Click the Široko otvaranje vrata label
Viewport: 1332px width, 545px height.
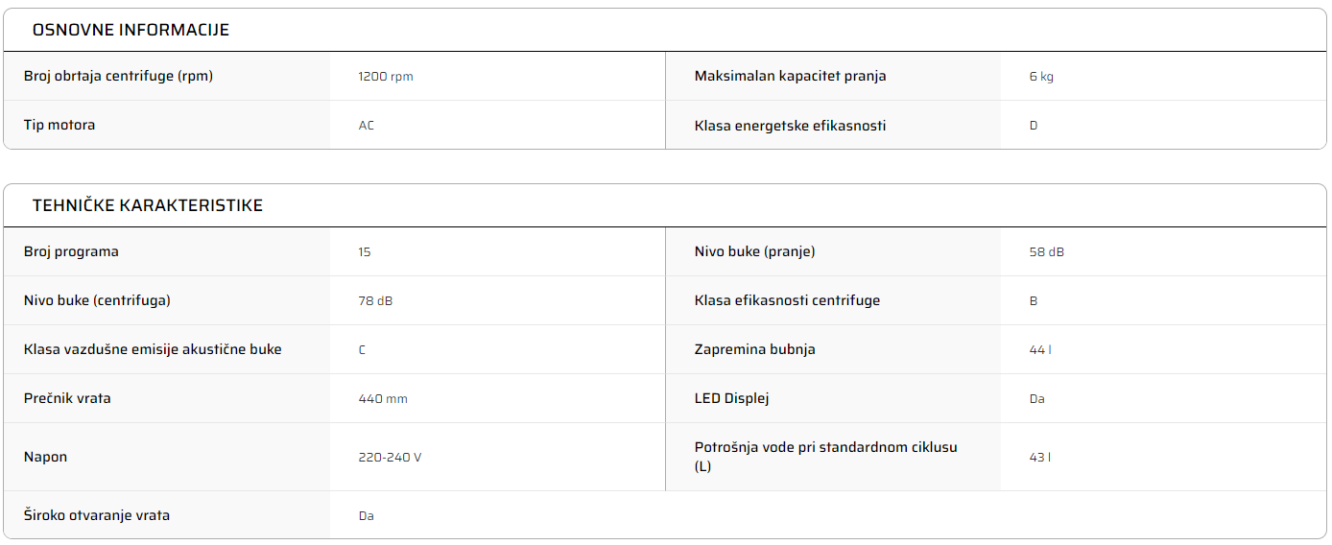pos(97,515)
